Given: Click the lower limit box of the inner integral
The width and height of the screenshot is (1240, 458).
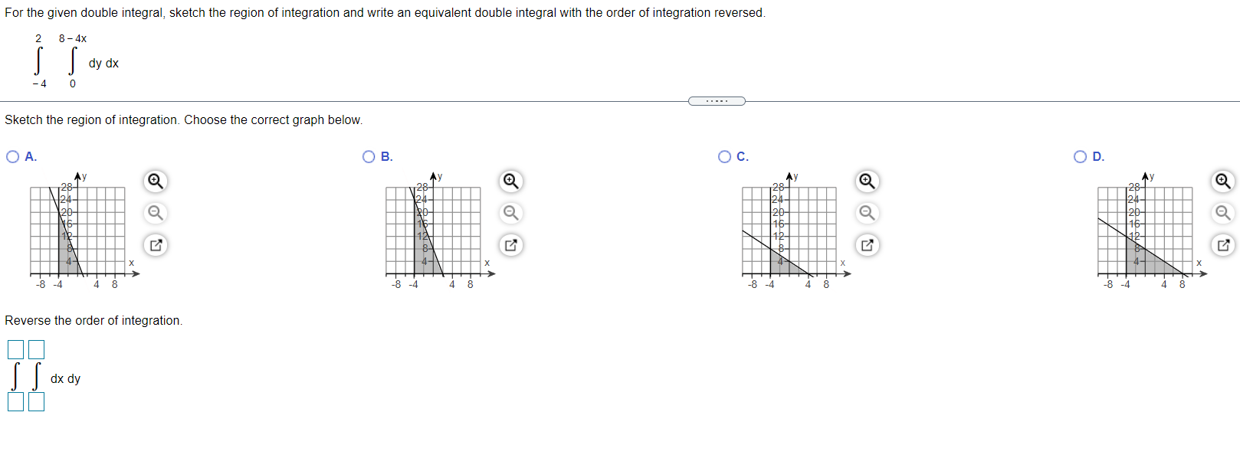Looking at the screenshot, I should pyautogui.click(x=35, y=401).
